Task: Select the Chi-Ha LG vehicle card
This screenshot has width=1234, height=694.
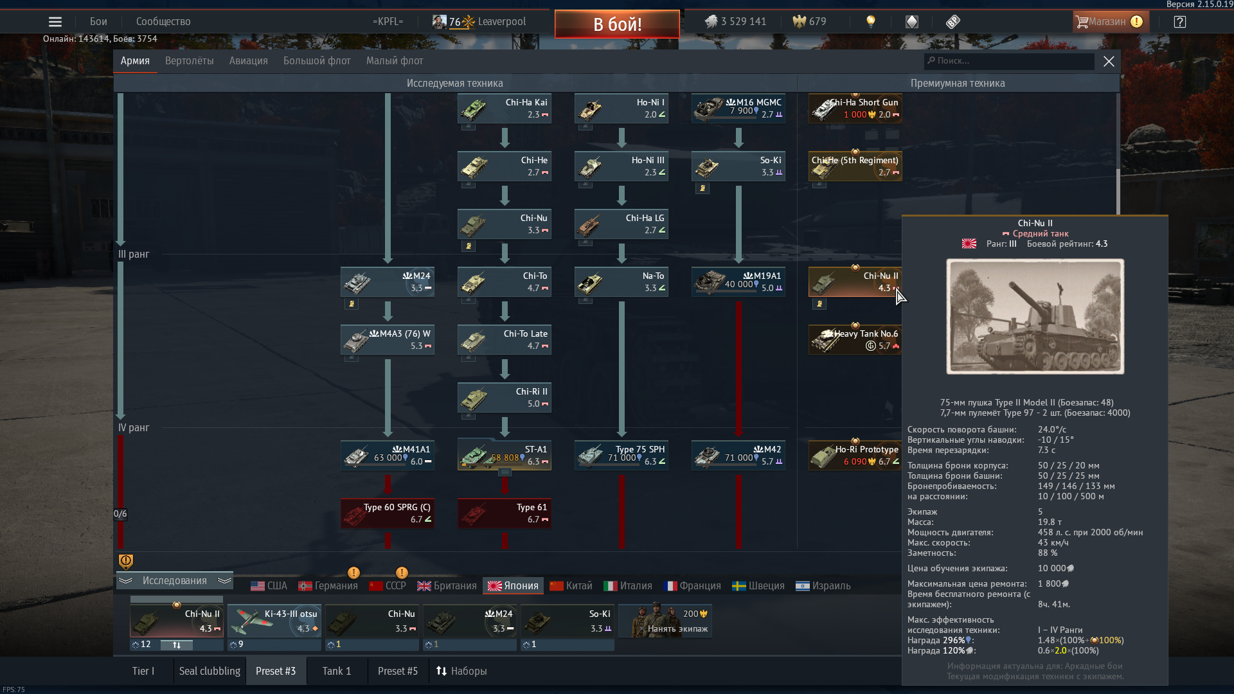Action: coord(621,224)
